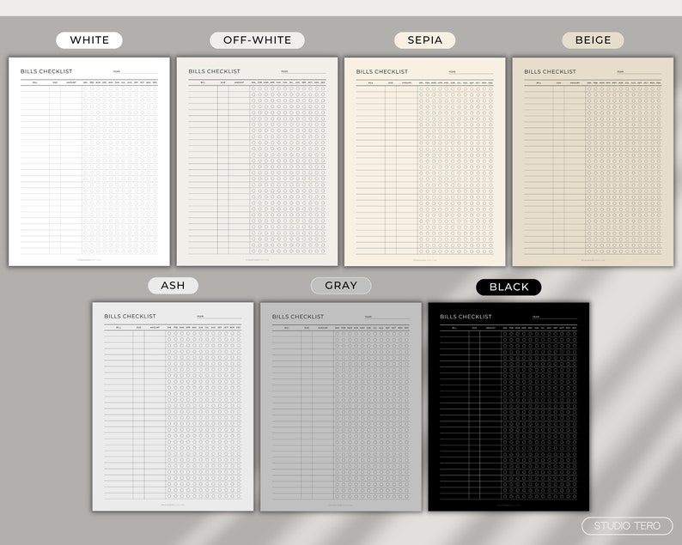This screenshot has height=545, width=682.
Task: Click the Year field on the sepia page
Action: (x=471, y=72)
